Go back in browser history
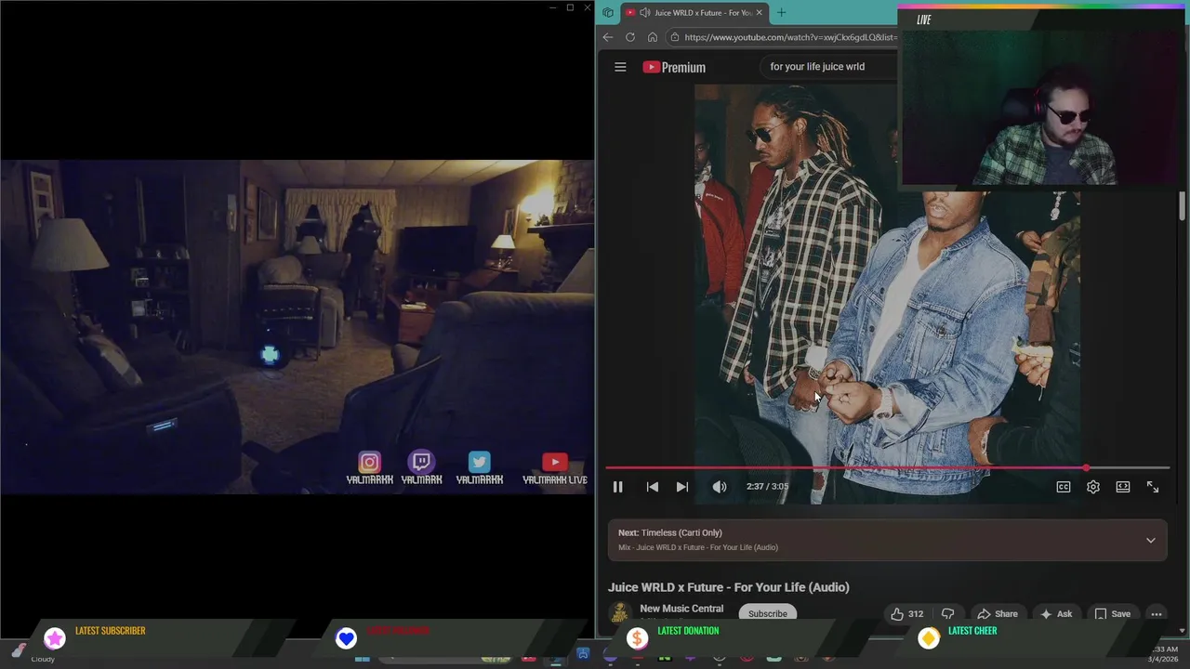Image resolution: width=1190 pixels, height=669 pixels. point(608,37)
